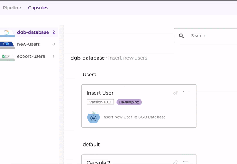Deploy Insert User with the rocket icon

tap(175, 93)
